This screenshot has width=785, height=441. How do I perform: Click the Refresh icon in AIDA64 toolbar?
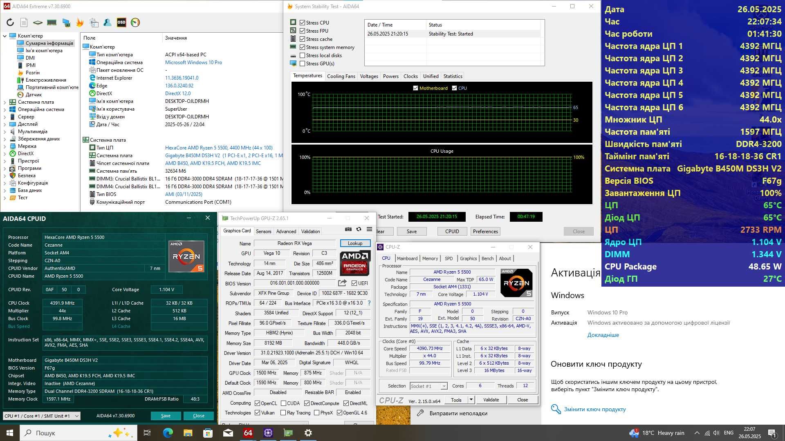[10, 22]
